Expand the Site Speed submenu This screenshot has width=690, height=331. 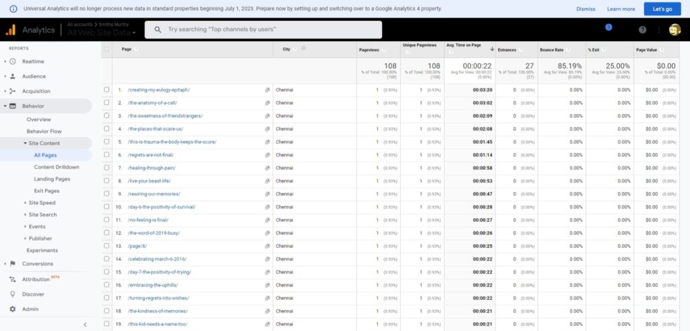click(42, 202)
